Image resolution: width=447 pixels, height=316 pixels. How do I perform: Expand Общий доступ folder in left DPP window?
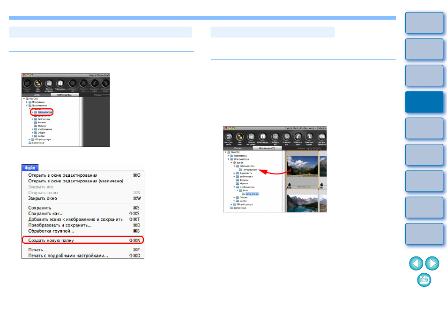(30, 139)
